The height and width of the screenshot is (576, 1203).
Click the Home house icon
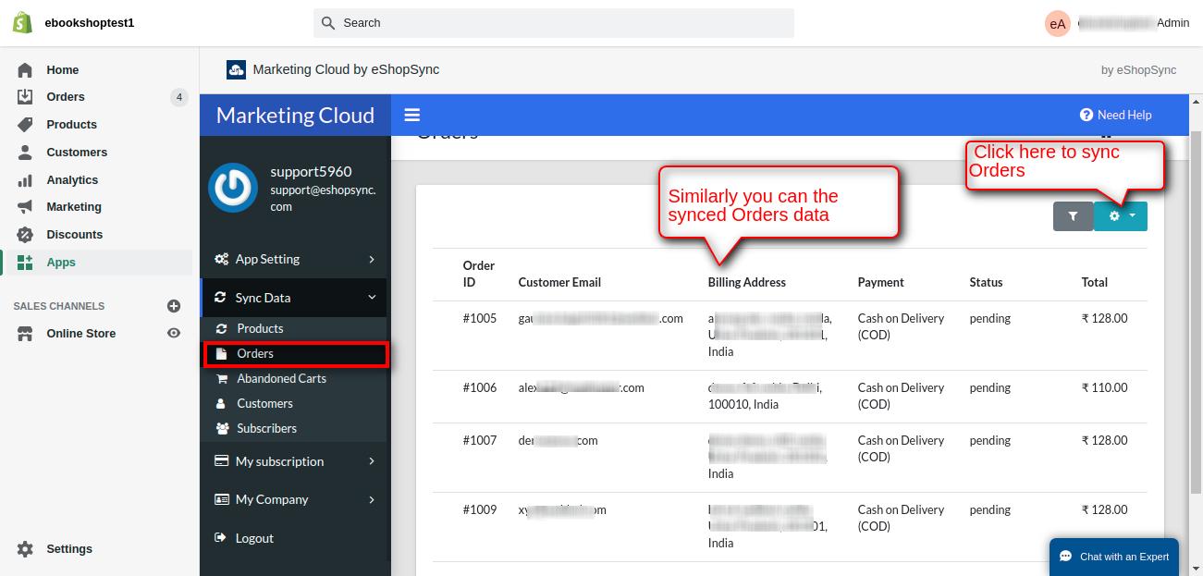pyautogui.click(x=25, y=70)
